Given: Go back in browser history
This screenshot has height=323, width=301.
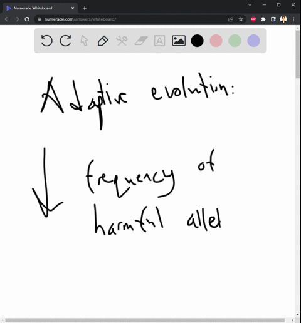Looking at the screenshot, I should [7, 19].
